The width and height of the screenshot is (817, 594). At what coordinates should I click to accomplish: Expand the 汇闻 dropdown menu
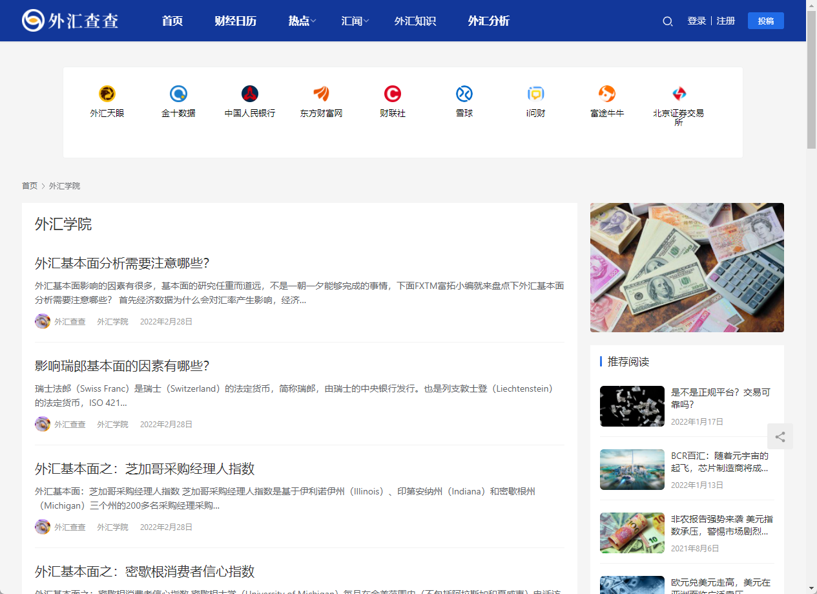[x=354, y=21]
